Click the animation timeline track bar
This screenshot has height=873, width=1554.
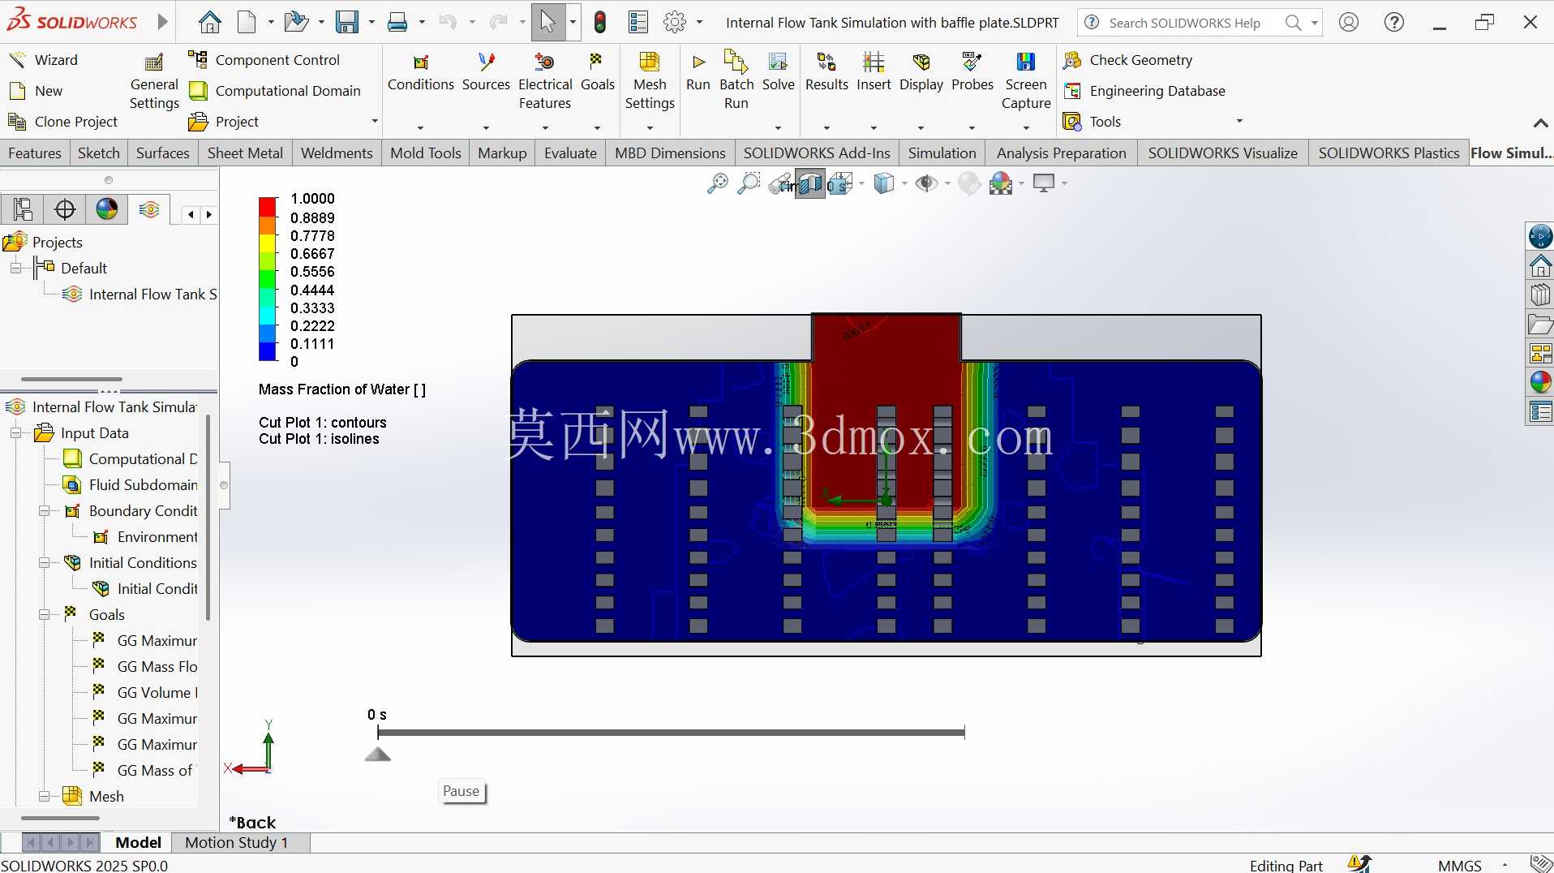[x=671, y=733]
